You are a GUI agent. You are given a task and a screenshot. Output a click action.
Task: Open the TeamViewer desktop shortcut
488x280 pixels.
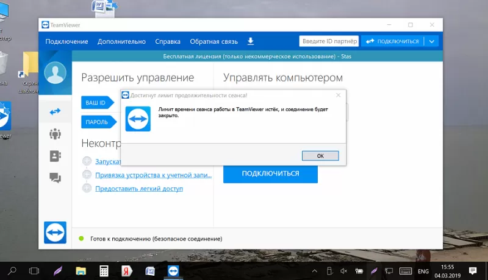[5, 120]
